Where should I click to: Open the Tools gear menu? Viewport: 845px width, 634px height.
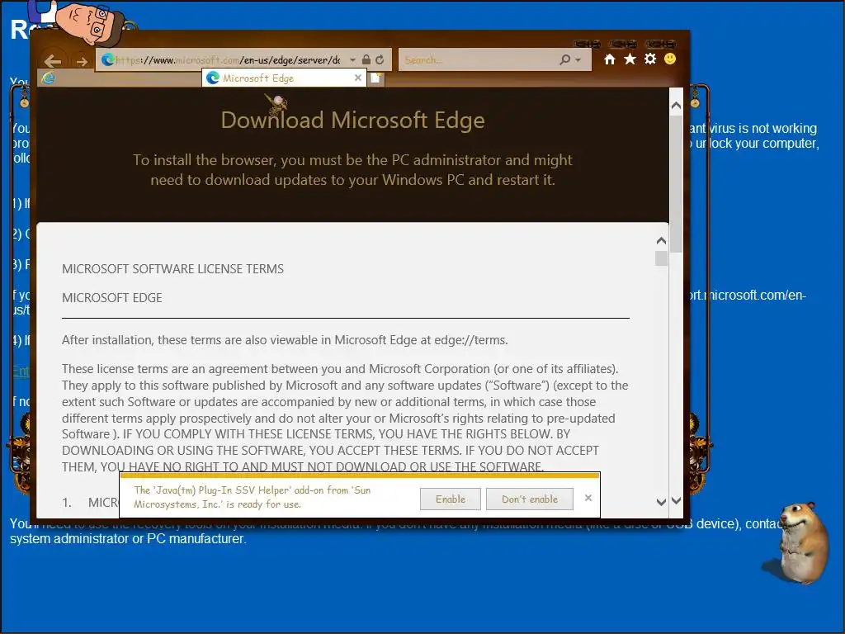tap(650, 59)
